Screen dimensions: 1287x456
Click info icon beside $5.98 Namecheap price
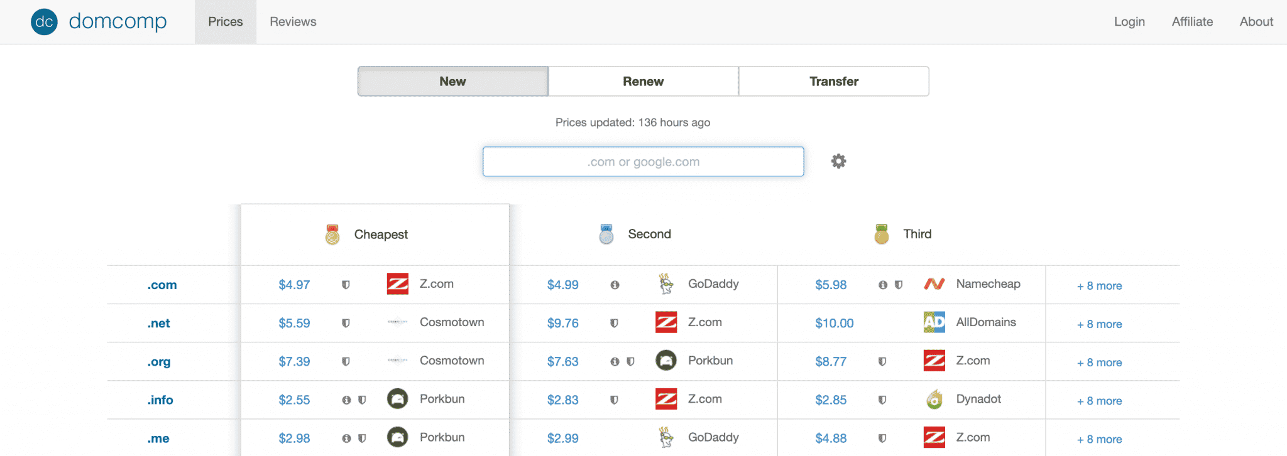(883, 285)
